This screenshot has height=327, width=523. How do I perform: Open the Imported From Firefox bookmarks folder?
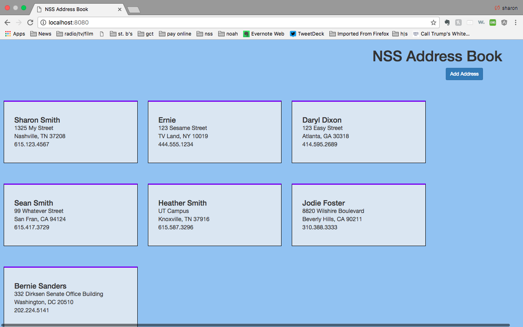coord(359,34)
